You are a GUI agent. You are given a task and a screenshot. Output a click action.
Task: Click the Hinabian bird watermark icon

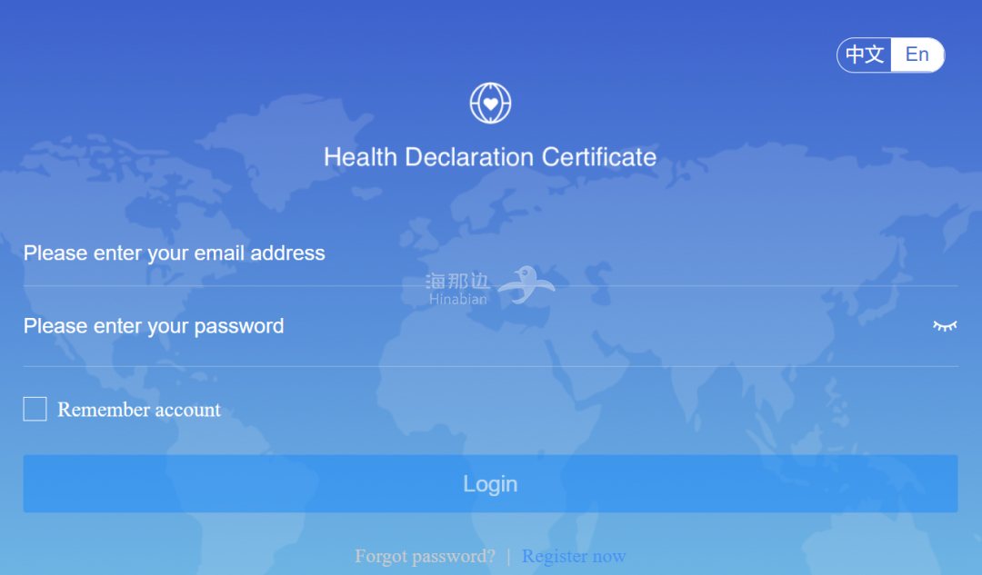click(x=529, y=284)
